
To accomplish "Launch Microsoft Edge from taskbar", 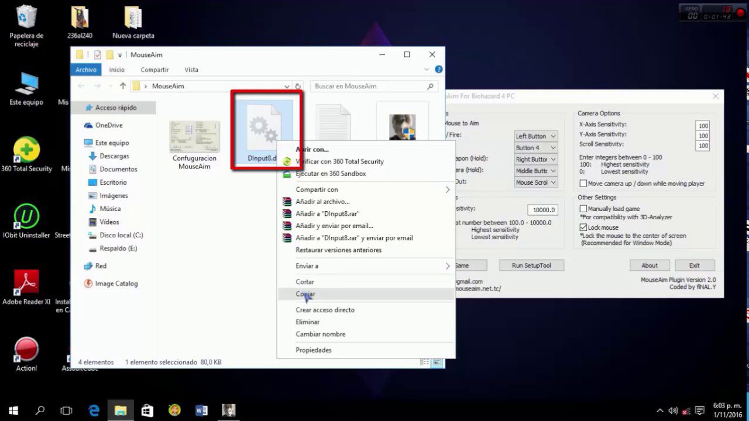I will pyautogui.click(x=94, y=410).
